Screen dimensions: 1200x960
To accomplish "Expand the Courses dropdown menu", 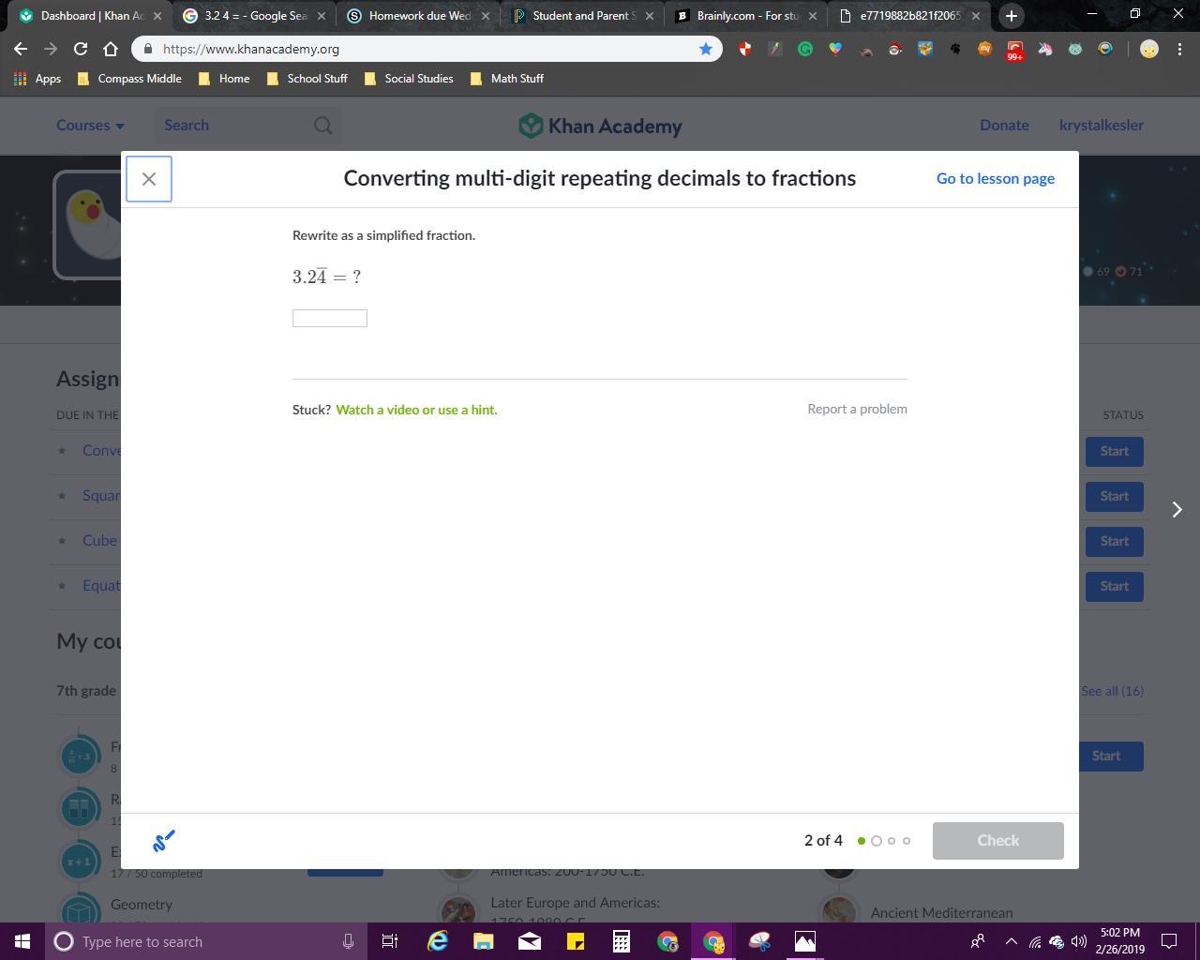I will (x=90, y=125).
